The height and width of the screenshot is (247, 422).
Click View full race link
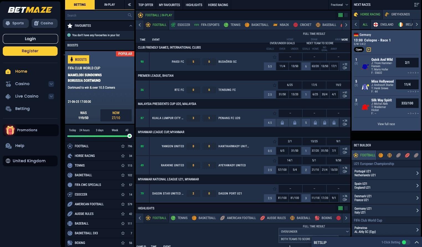coord(386,124)
